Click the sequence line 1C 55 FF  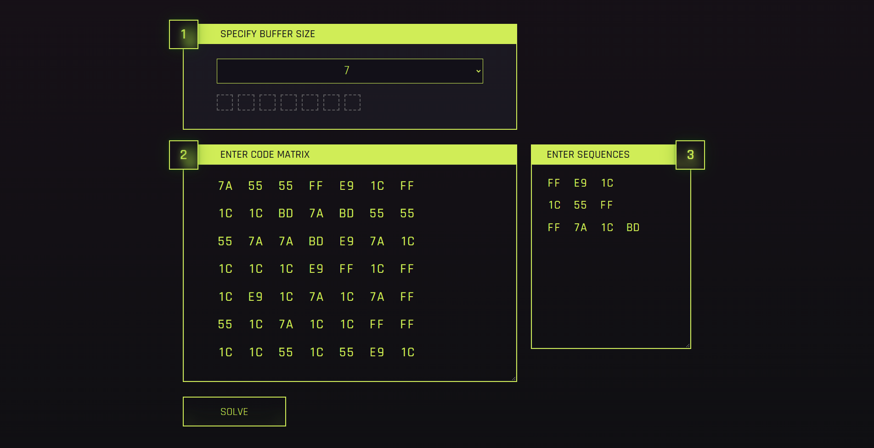[580, 205]
